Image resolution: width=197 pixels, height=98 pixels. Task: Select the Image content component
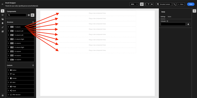pos(20,86)
